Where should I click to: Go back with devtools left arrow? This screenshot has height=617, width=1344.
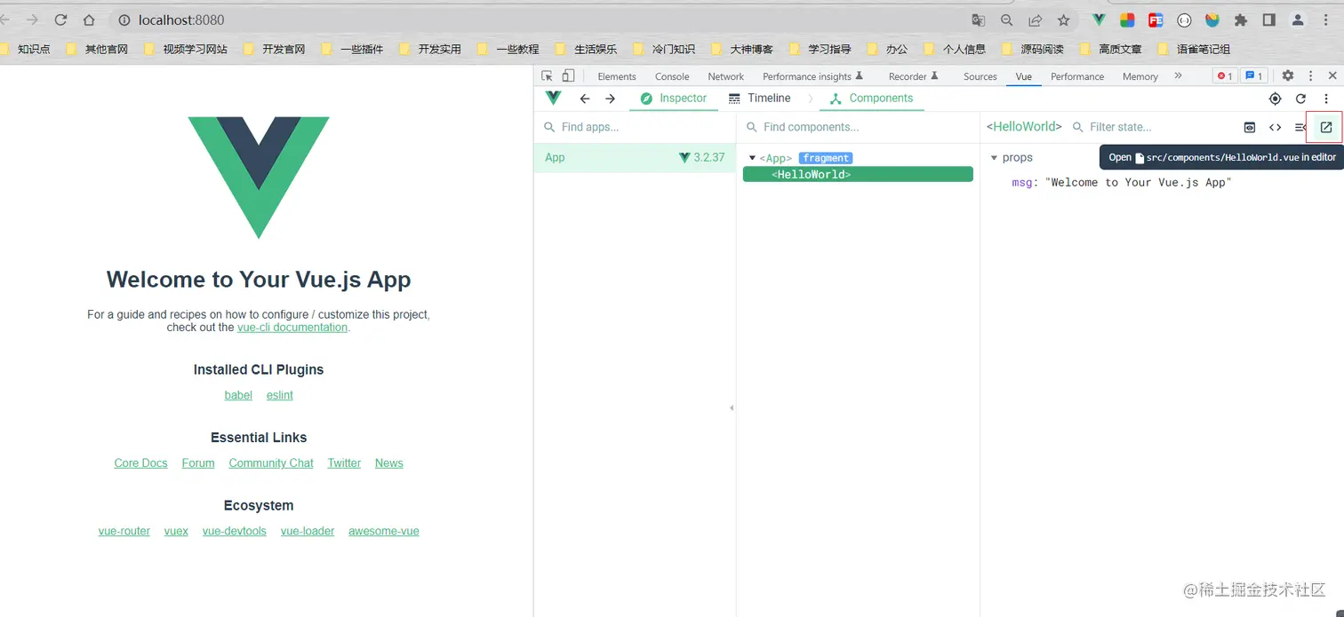tap(584, 99)
